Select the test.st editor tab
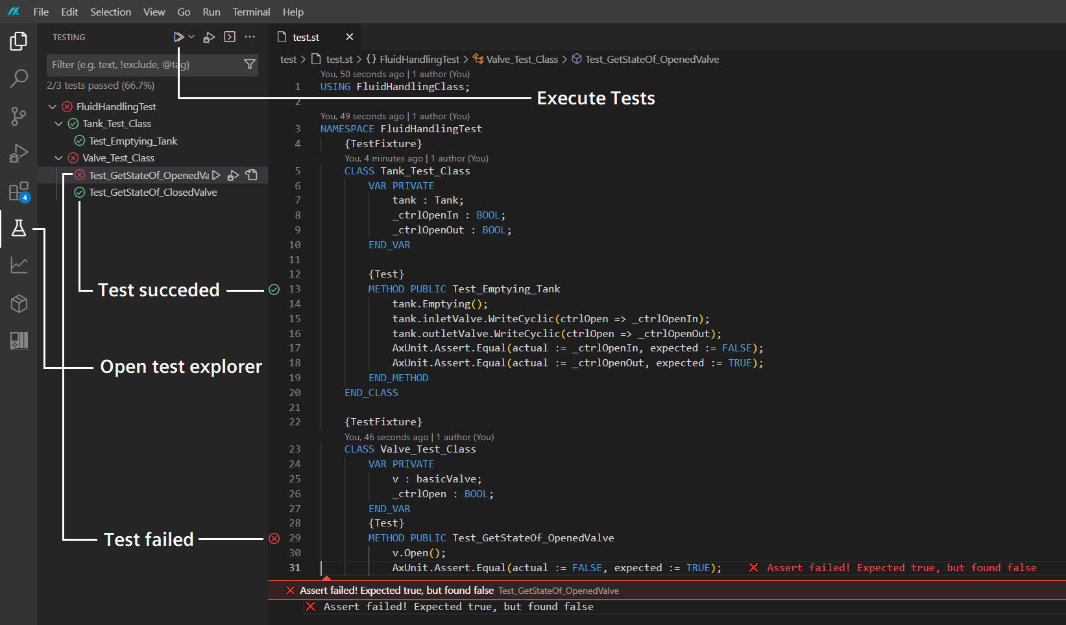Viewport: 1066px width, 625px height. point(306,38)
